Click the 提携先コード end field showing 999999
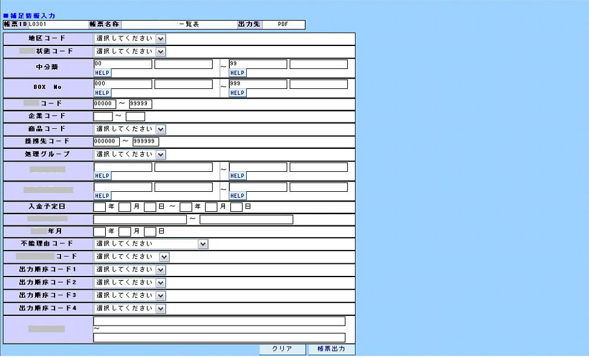Screen dimensions: 589x357 [145, 142]
